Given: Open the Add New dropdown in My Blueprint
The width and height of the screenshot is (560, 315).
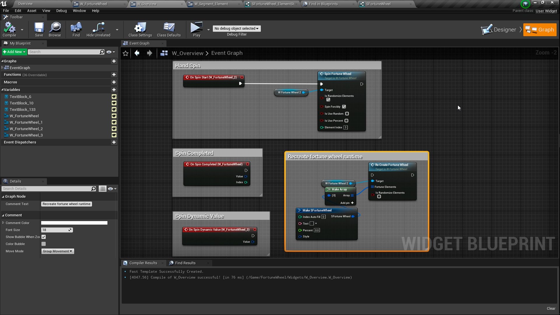Looking at the screenshot, I should coord(14,52).
